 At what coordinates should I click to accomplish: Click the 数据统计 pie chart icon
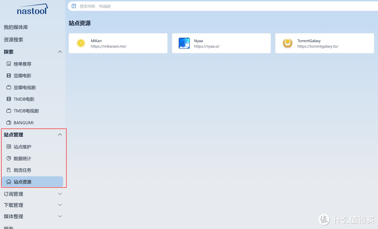9,159
